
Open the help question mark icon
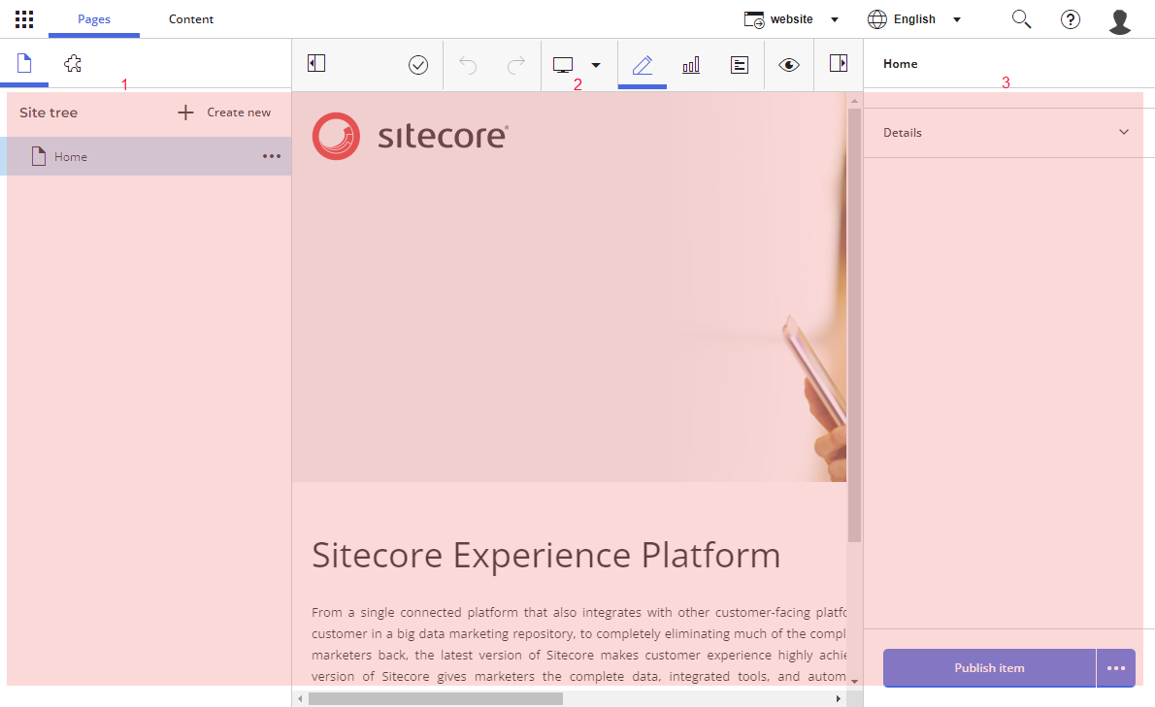point(1071,19)
